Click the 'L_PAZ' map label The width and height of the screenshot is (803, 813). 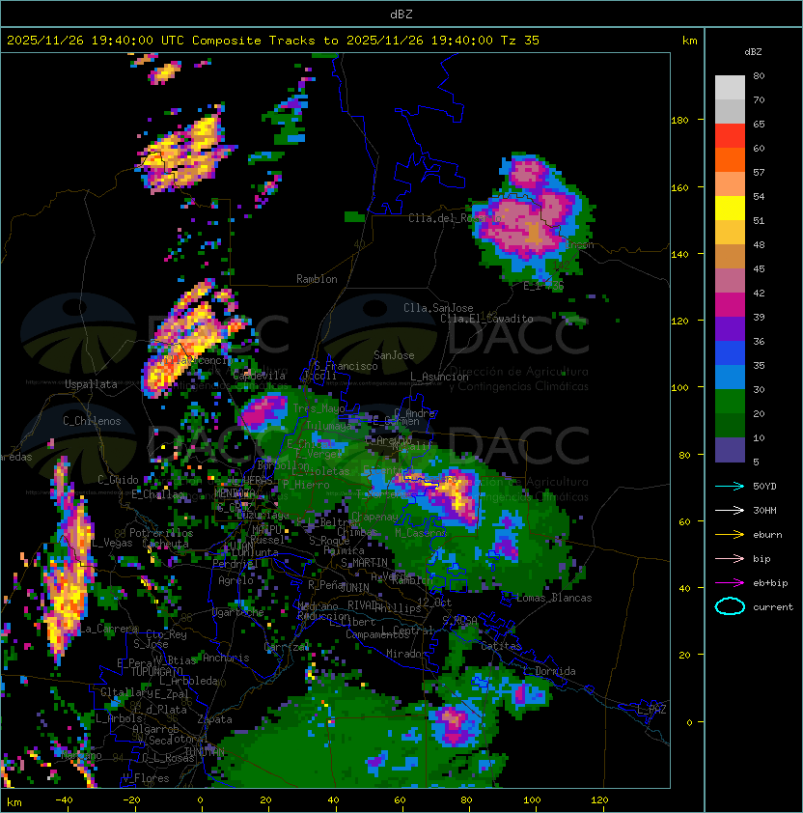(x=651, y=710)
